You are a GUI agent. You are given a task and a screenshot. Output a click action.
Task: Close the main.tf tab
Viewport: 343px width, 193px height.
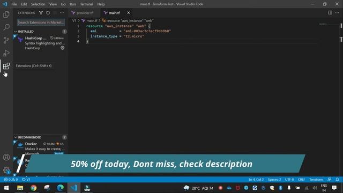pyautogui.click(x=129, y=13)
